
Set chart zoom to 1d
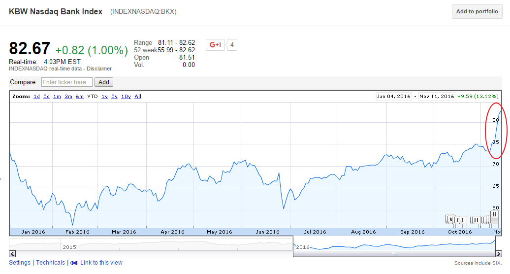point(37,96)
